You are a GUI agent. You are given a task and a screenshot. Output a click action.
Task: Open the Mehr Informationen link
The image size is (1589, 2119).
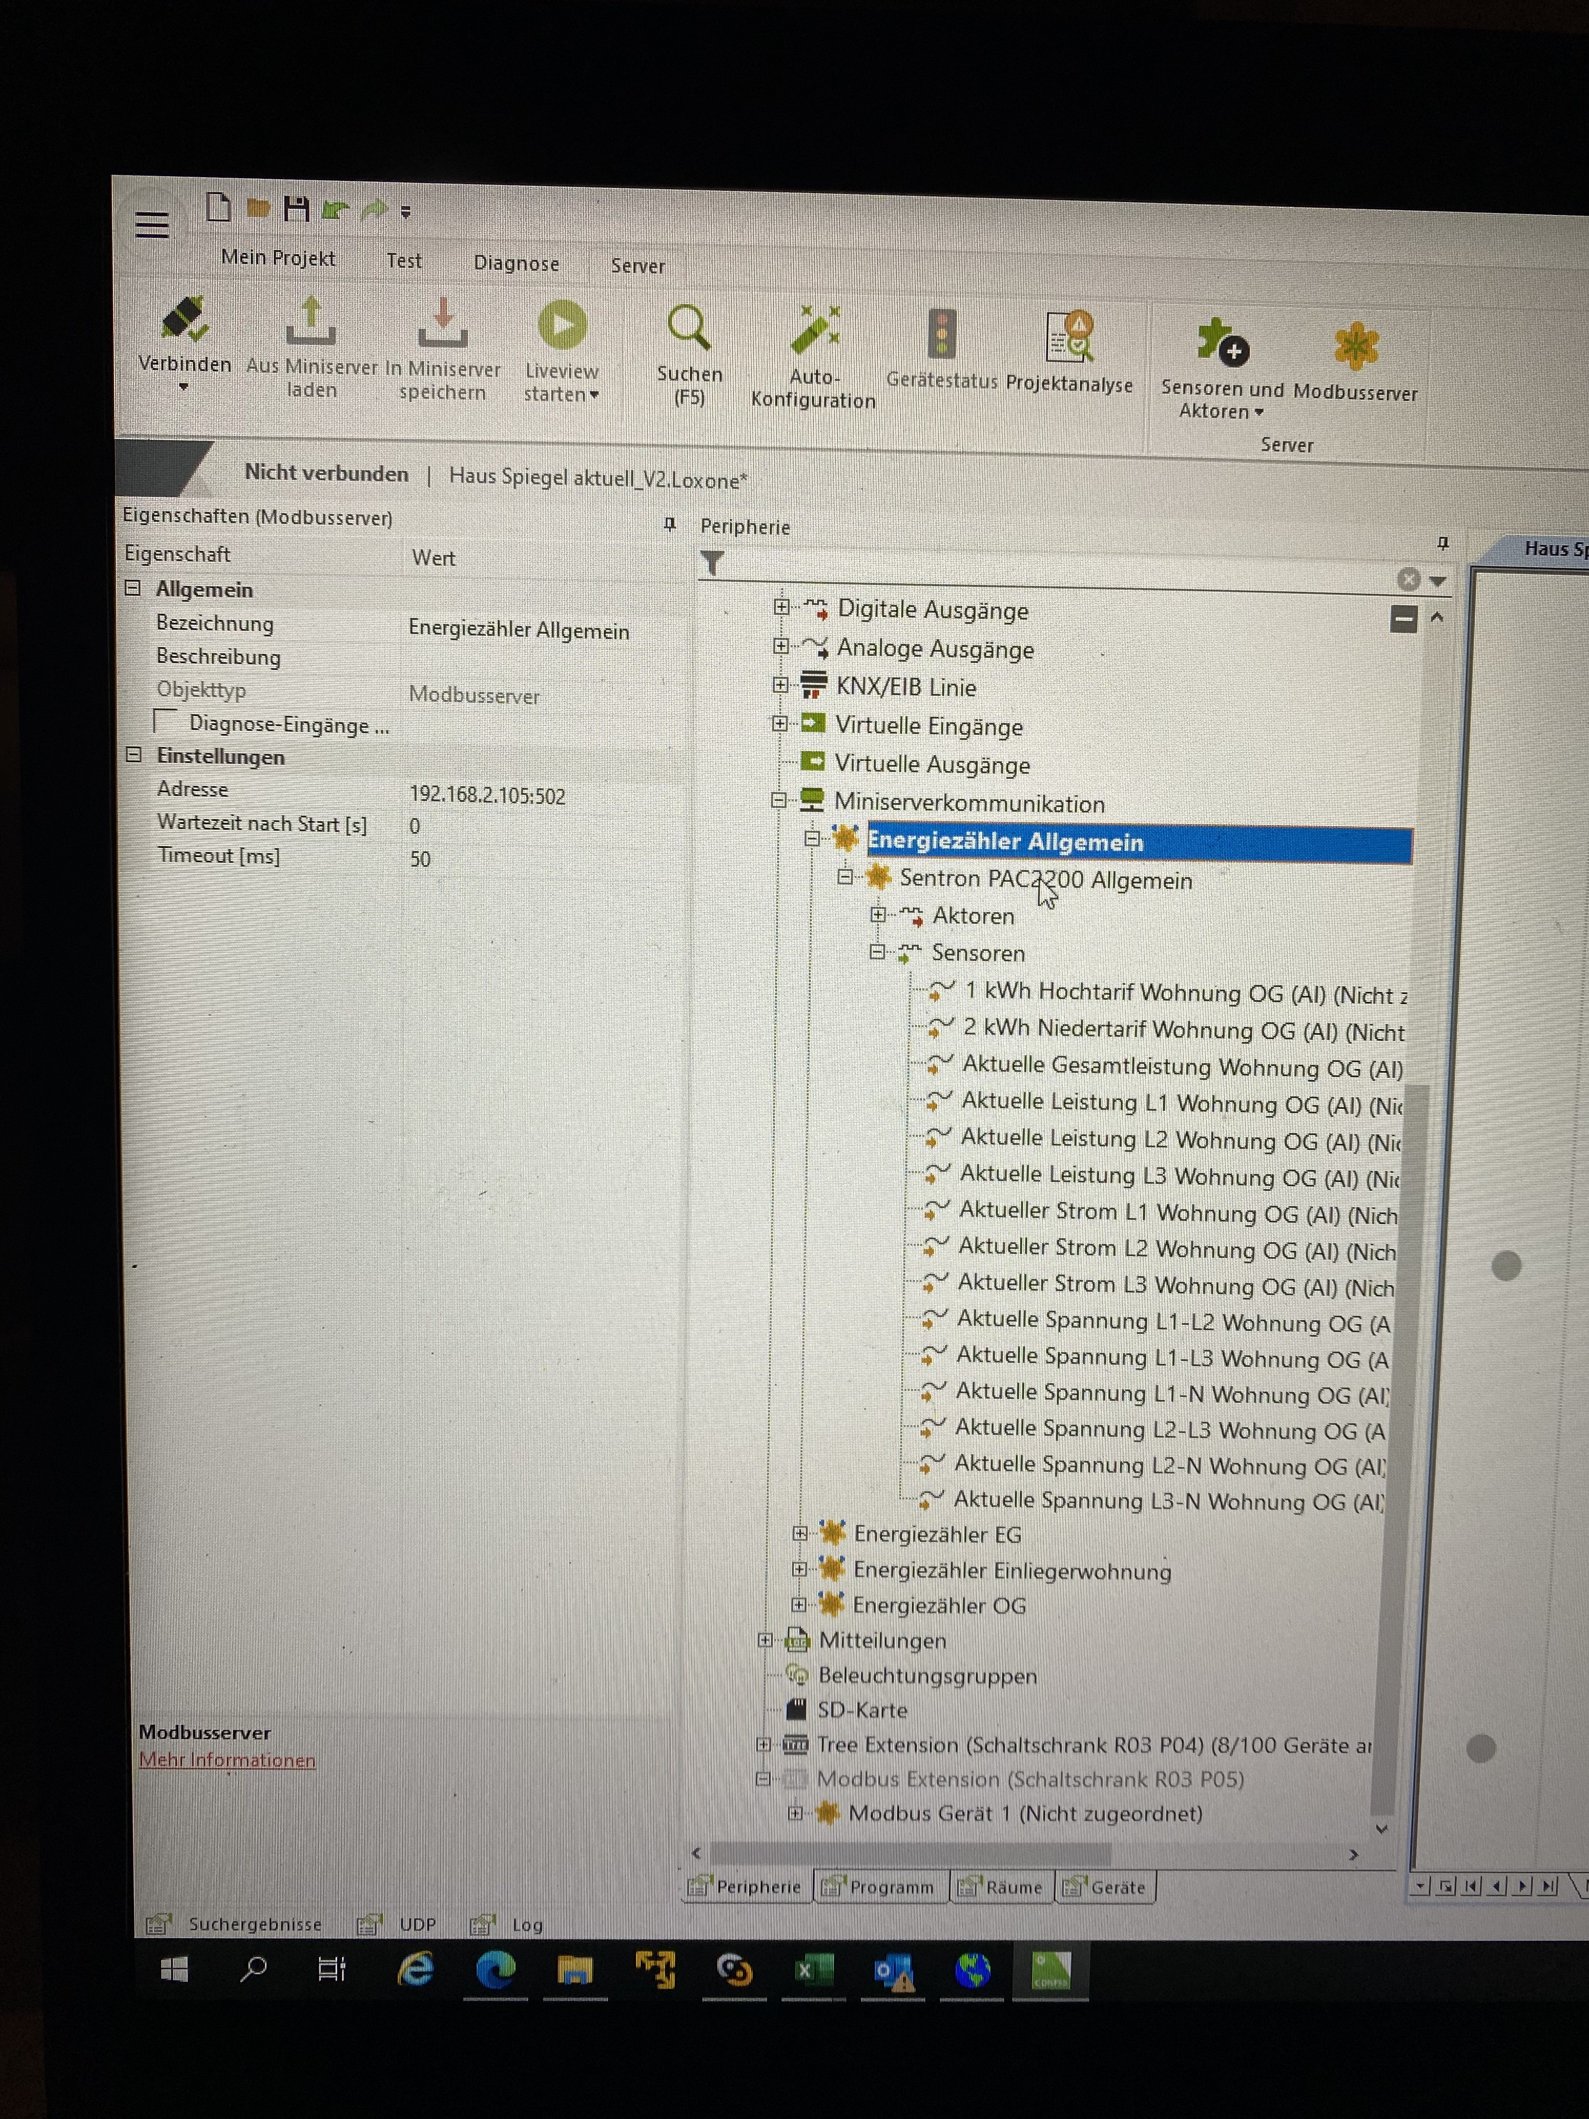coord(227,1760)
